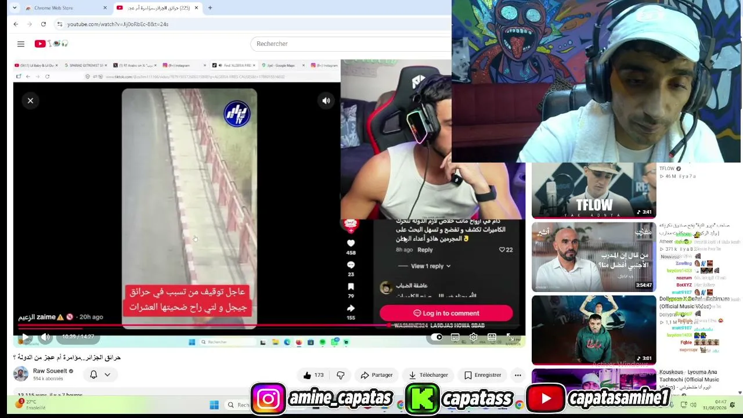Image resolution: width=743 pixels, height=418 pixels.
Task: Click the Rechercher search field on YouTube
Action: tap(351, 44)
